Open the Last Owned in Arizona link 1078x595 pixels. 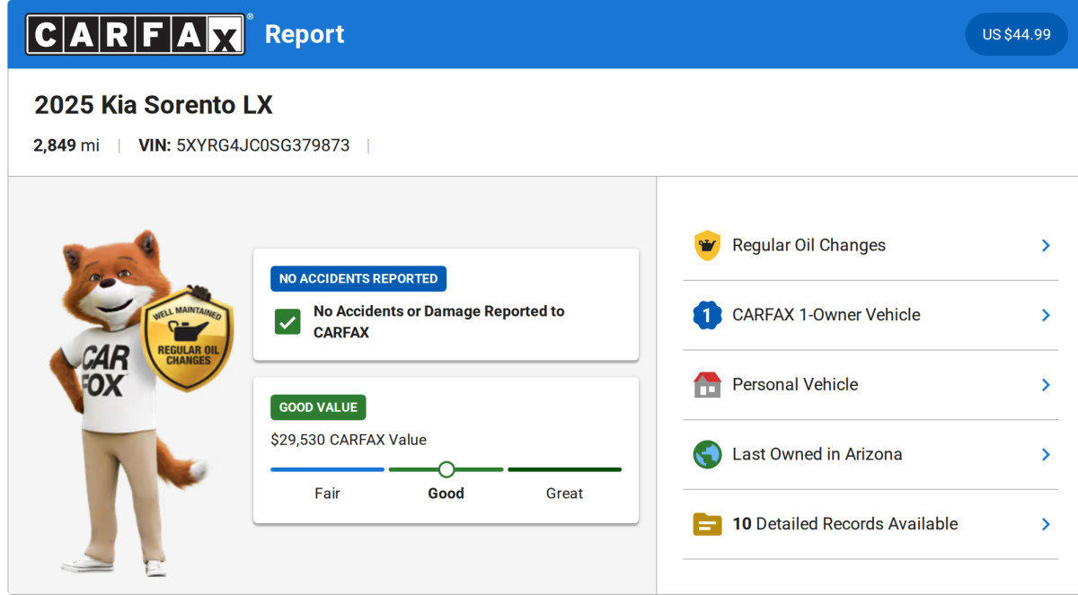pos(870,454)
